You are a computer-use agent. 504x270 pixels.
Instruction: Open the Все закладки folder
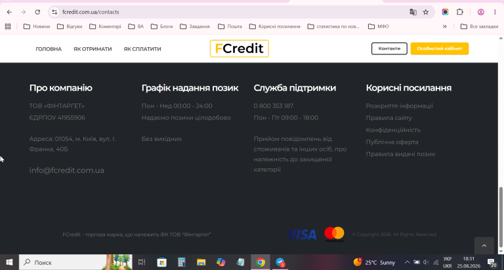coord(479,26)
